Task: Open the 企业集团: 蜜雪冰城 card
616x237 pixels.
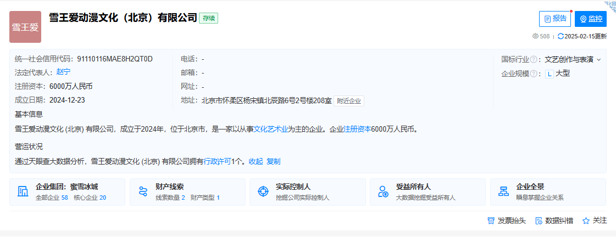Action: [x=67, y=192]
